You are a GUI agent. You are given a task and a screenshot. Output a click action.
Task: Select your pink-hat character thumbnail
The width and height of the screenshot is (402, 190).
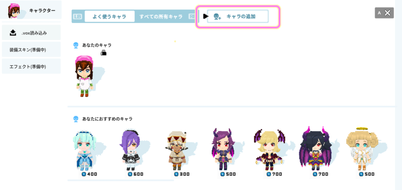click(x=85, y=76)
